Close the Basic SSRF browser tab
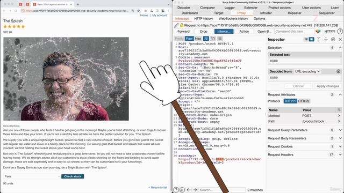Image resolution: width=344 pixels, height=193 pixels. pos(71,4)
